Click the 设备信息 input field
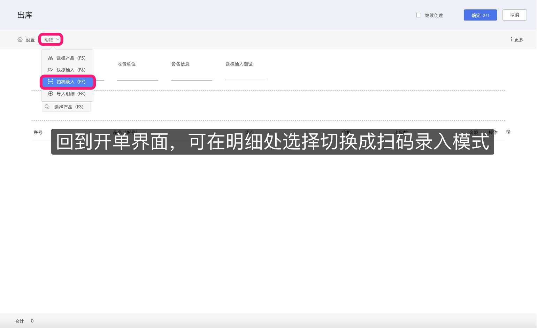 pos(192,76)
